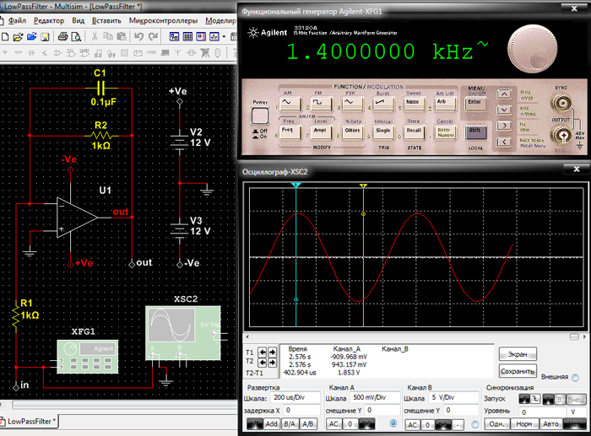
Task: Move cursor T2 right with arrow button
Action: [x=272, y=362]
